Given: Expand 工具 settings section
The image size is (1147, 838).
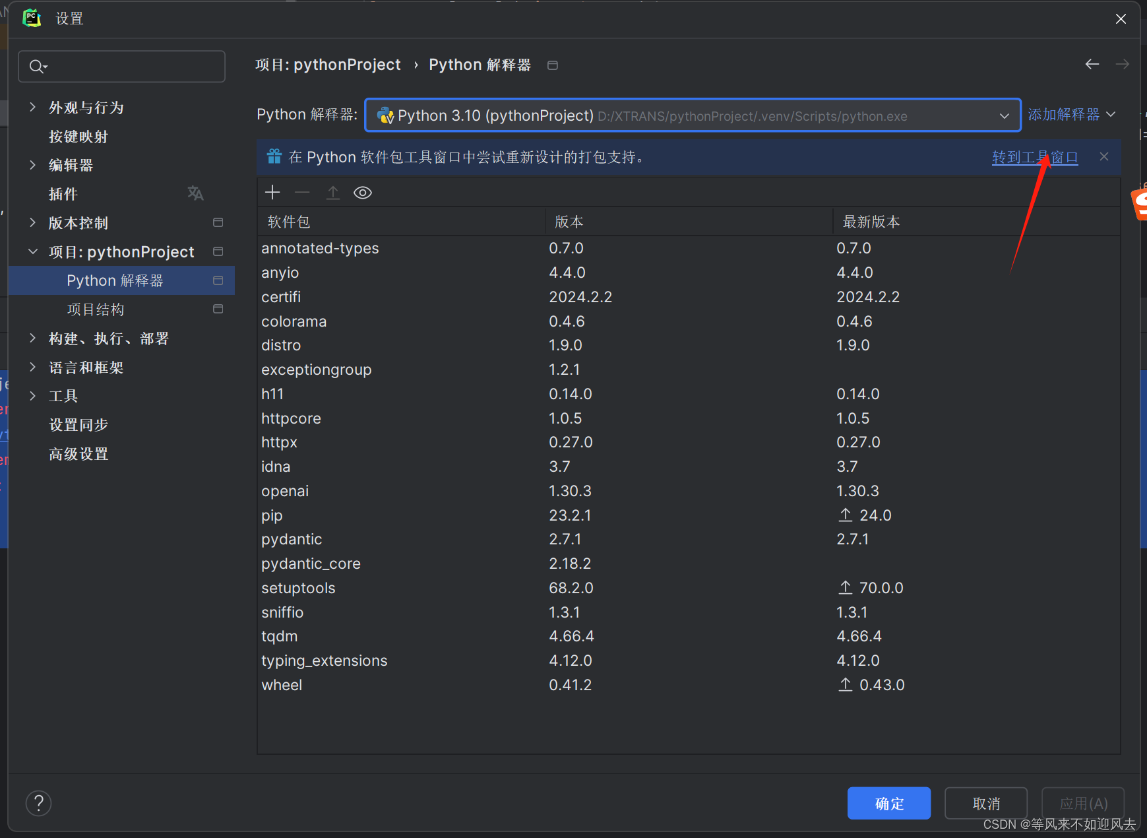Looking at the screenshot, I should pos(32,396).
